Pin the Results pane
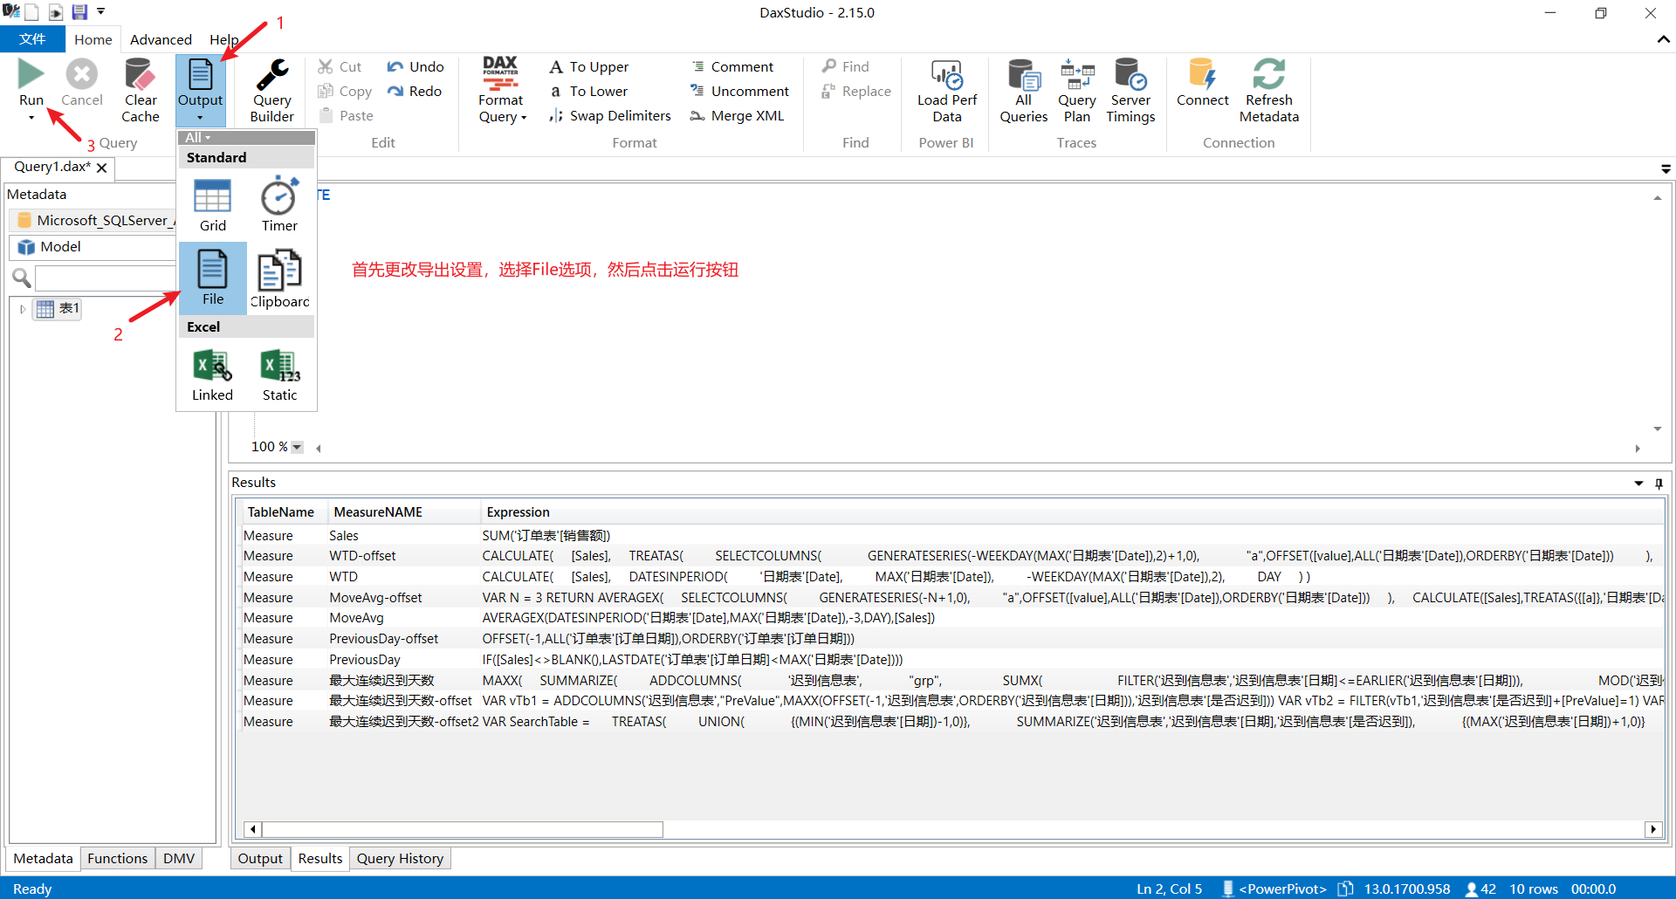 pos(1659,484)
